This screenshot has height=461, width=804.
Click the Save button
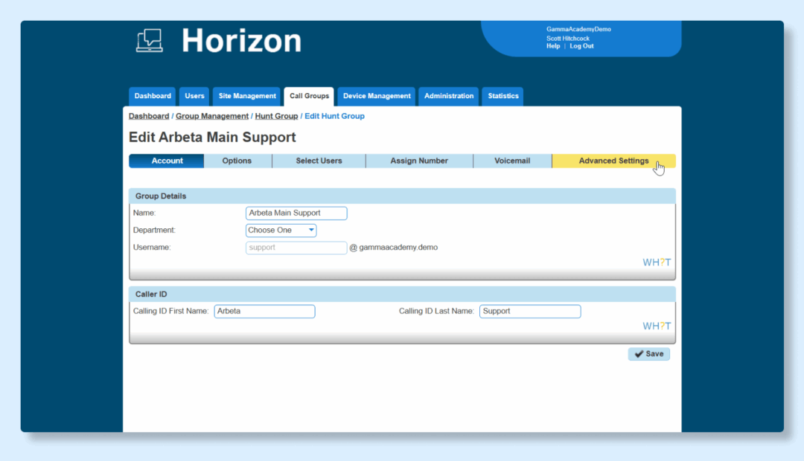point(648,354)
